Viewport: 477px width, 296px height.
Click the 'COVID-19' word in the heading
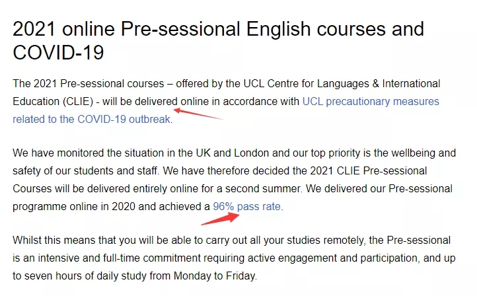58,52
